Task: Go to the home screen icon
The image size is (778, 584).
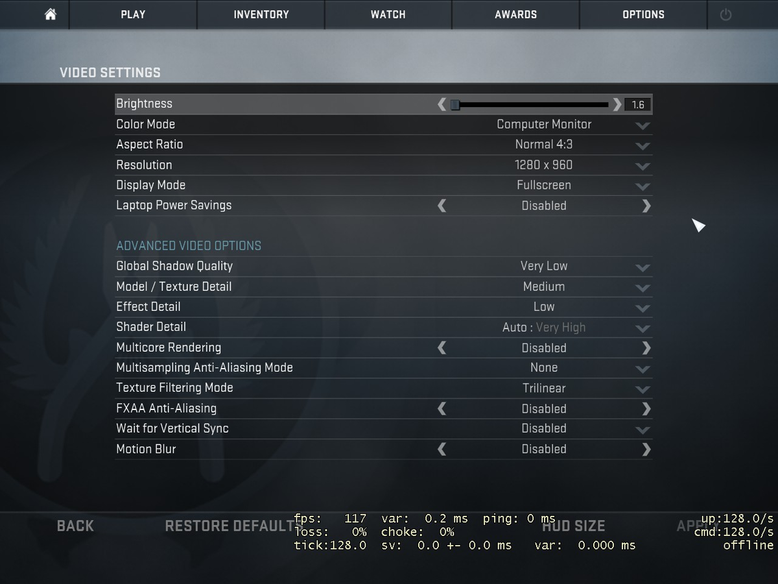Action: point(51,14)
